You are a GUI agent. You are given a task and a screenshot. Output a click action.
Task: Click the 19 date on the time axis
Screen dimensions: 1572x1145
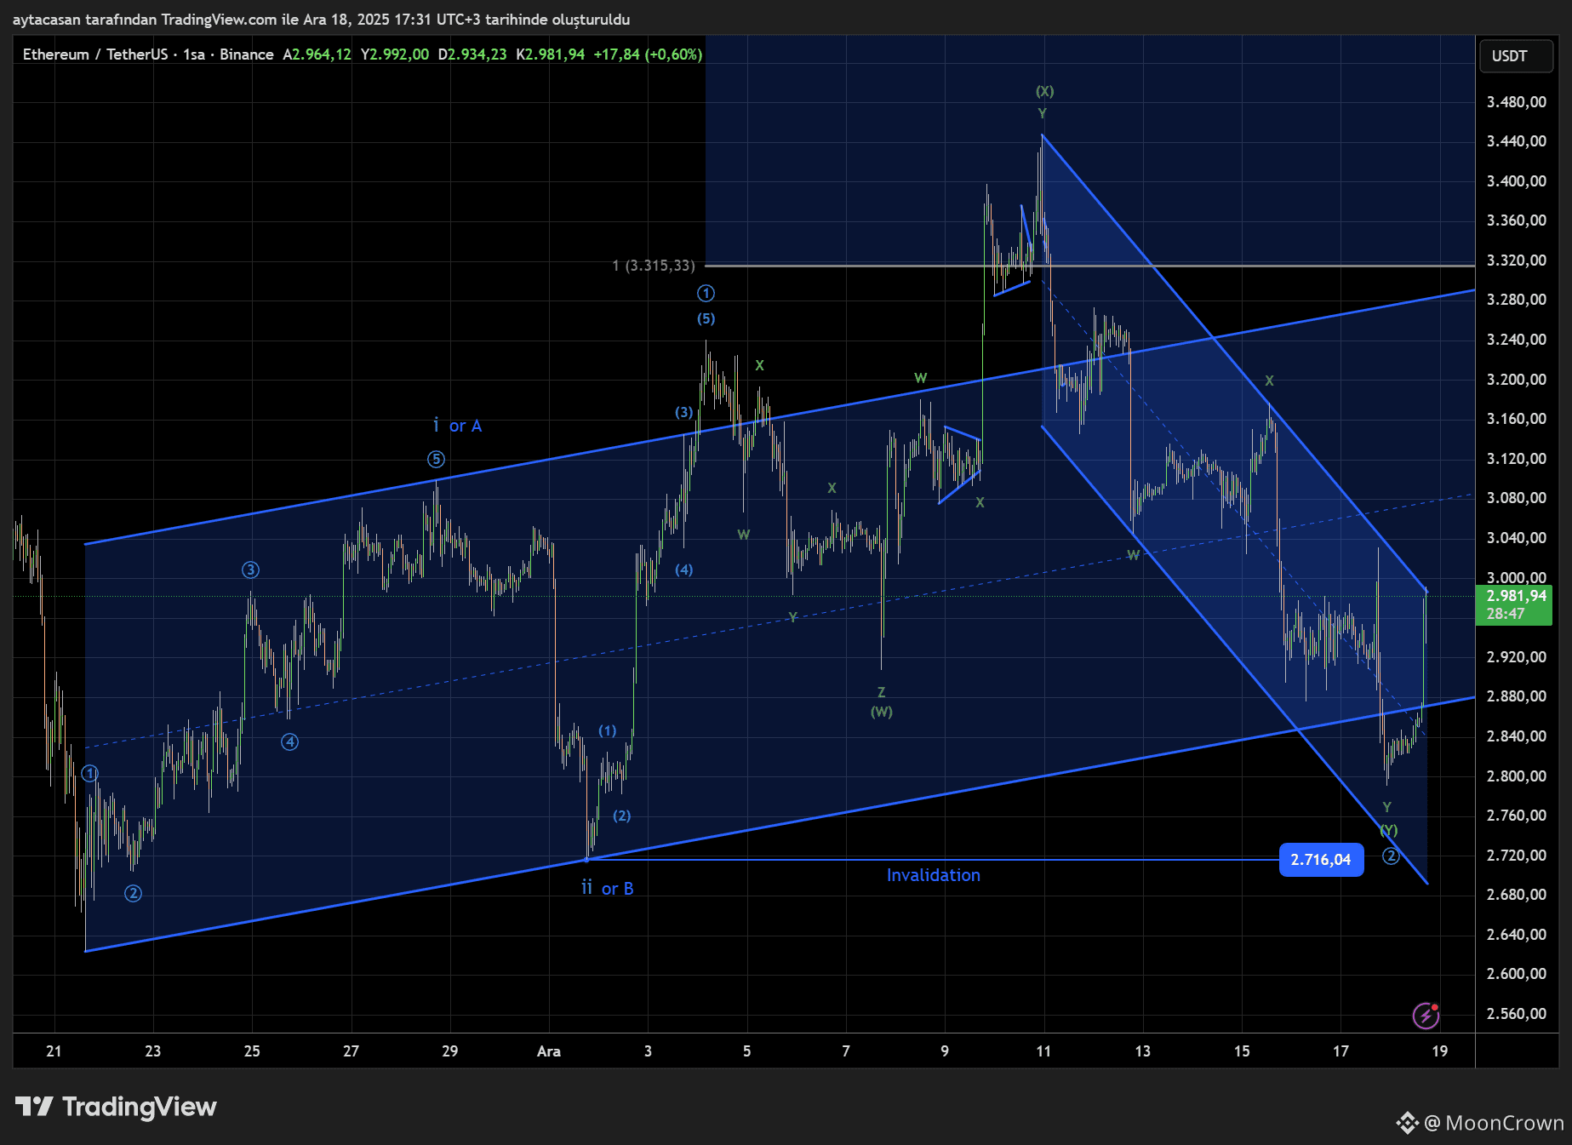[1439, 1051]
